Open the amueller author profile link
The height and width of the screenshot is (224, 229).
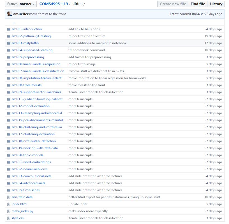[21, 14]
